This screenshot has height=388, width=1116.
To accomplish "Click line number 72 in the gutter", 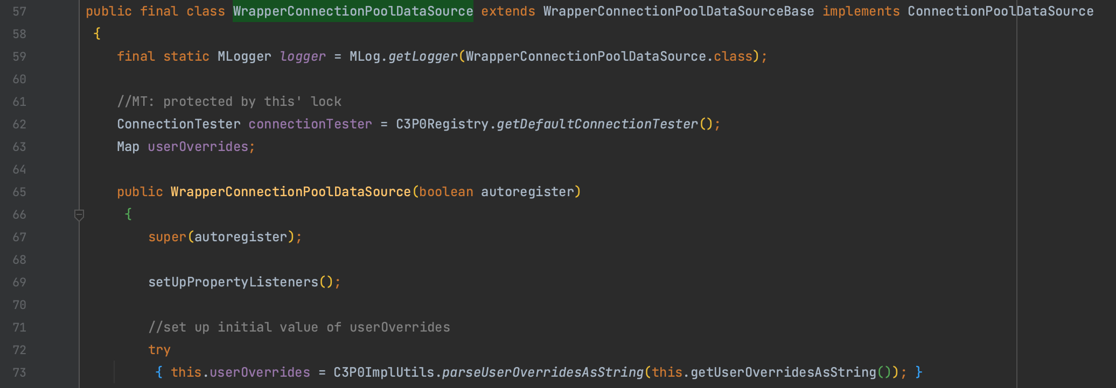I will 19,350.
